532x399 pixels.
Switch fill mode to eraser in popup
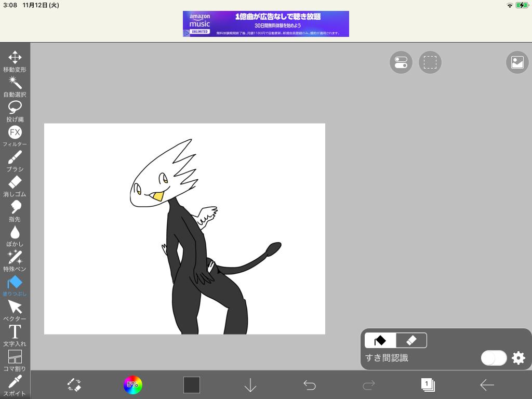(x=411, y=340)
